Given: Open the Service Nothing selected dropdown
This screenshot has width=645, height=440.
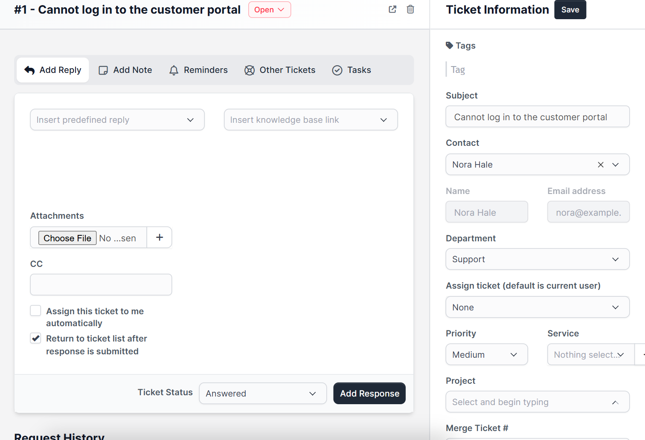Looking at the screenshot, I should pyautogui.click(x=591, y=354).
